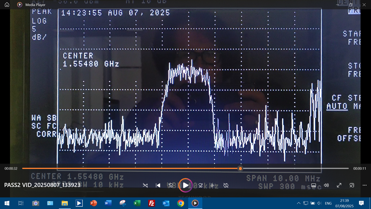Screen dimensions: 371x209
Task: Click the Media Player home icon
Action: tap(7, 5)
